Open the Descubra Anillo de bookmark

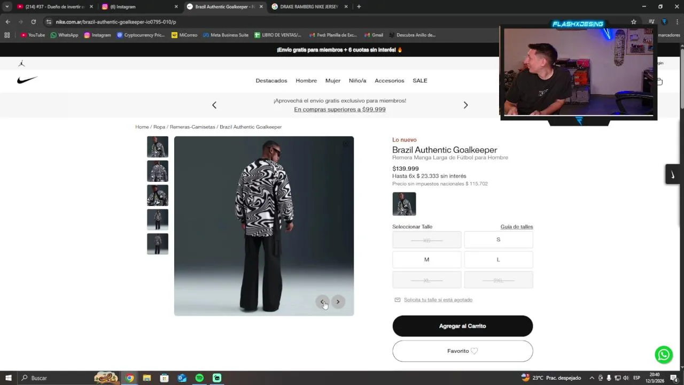pyautogui.click(x=412, y=35)
